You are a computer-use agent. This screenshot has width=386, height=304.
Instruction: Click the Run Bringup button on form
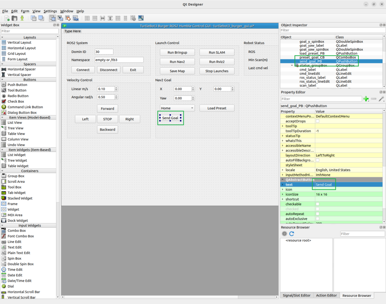177,52
